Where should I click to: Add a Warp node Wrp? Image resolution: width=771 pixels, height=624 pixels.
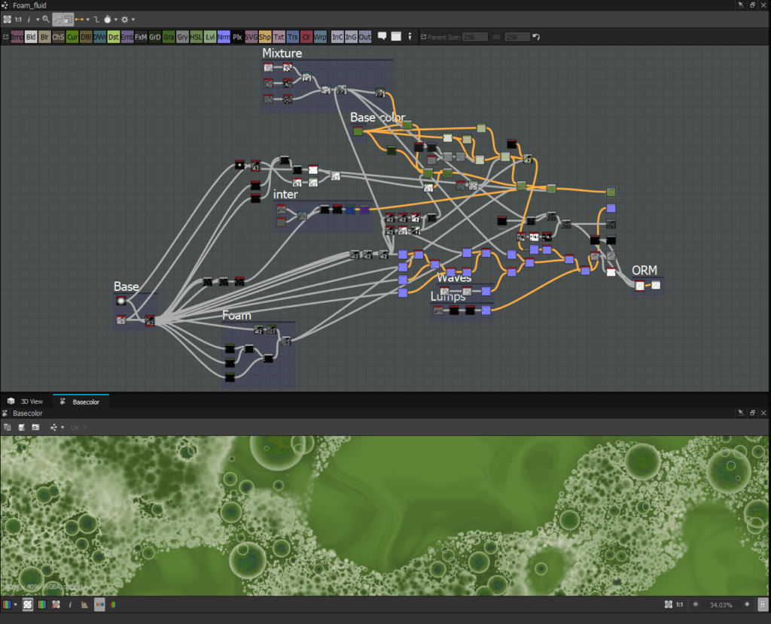point(321,36)
